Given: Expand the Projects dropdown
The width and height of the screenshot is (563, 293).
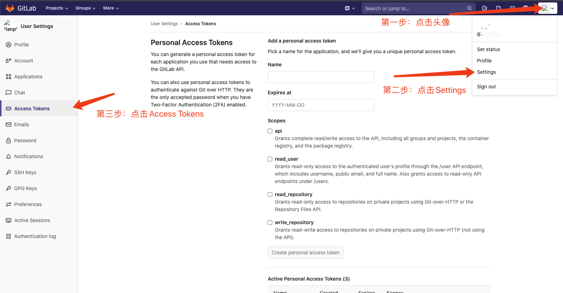Looking at the screenshot, I should point(57,8).
